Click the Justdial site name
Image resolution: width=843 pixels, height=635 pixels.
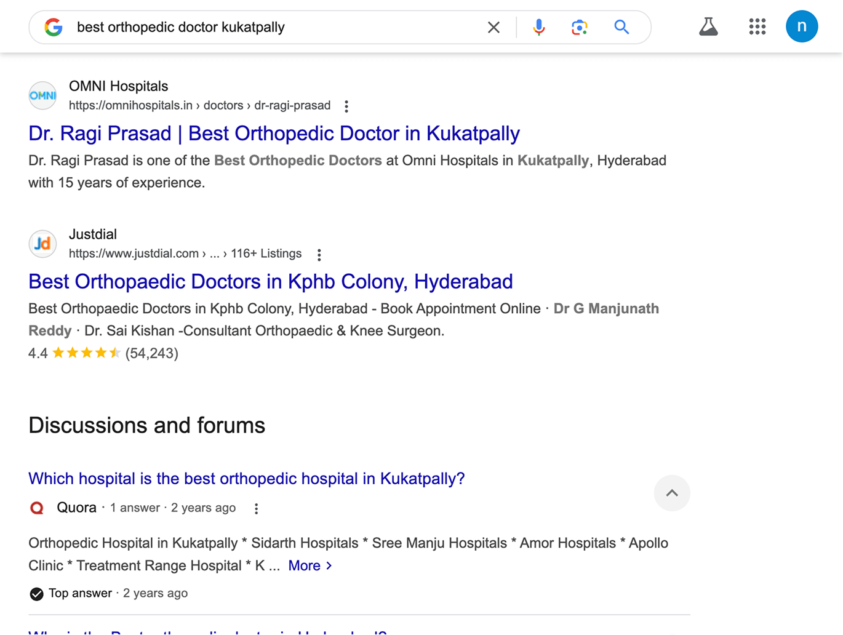93,234
